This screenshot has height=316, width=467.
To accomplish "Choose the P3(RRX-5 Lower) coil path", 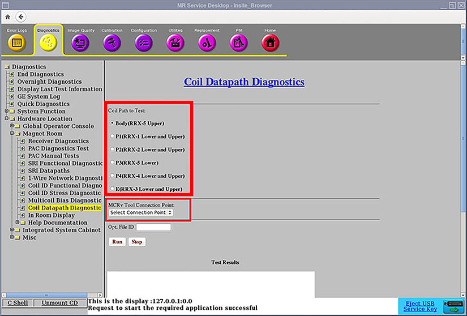I will point(112,163).
